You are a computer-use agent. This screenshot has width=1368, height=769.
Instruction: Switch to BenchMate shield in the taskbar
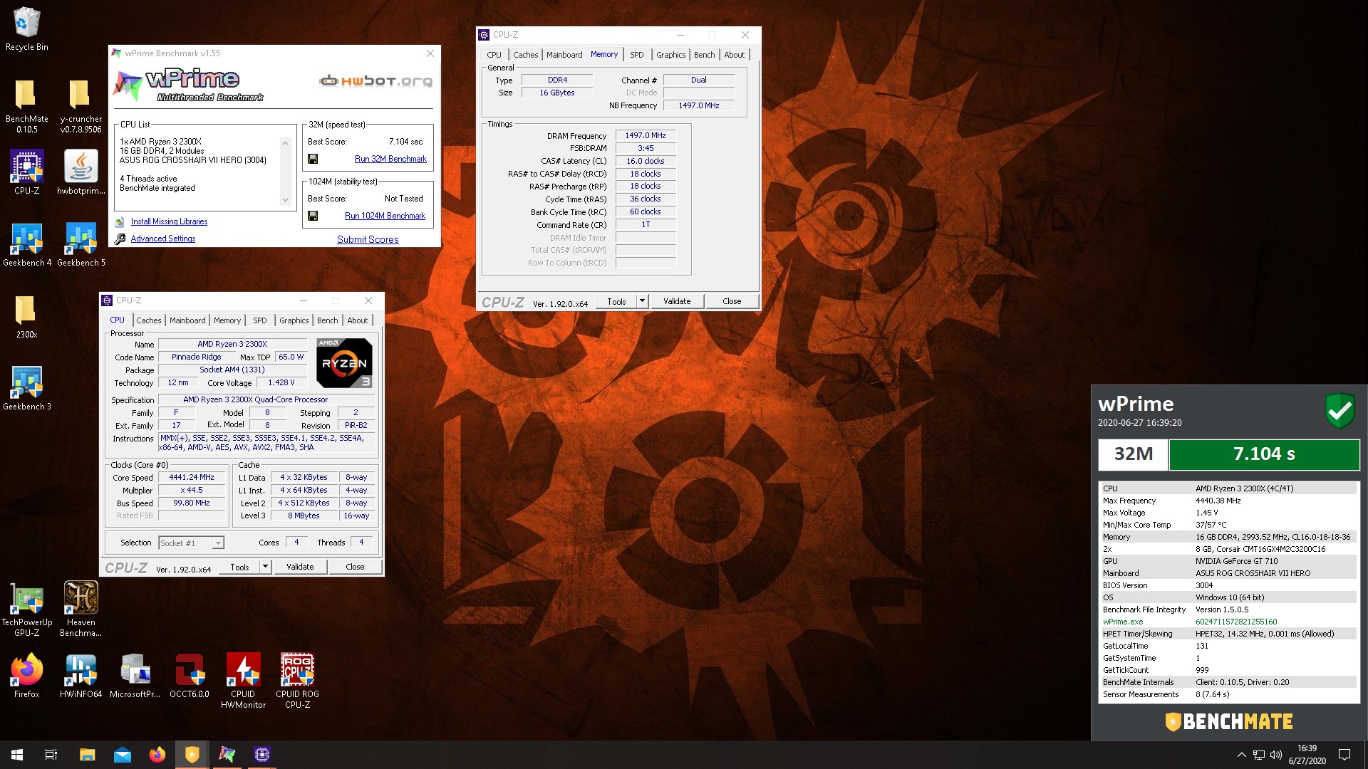(x=192, y=755)
